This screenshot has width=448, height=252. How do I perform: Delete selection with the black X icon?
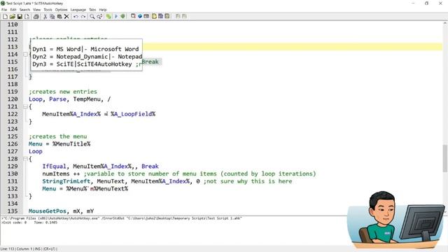coord(66,17)
